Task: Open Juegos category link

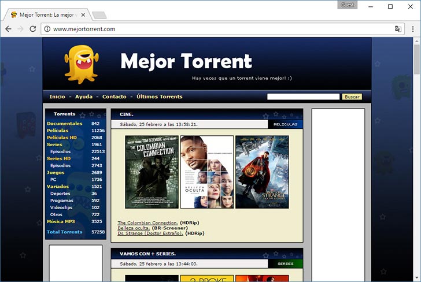Action: (56, 173)
